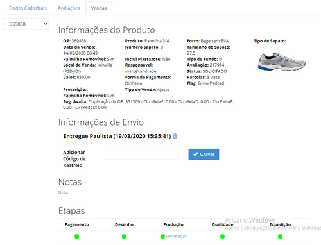Viewport: 321px width, 245px height.
Task: Click the Pagamento column header
Action: 77,224
